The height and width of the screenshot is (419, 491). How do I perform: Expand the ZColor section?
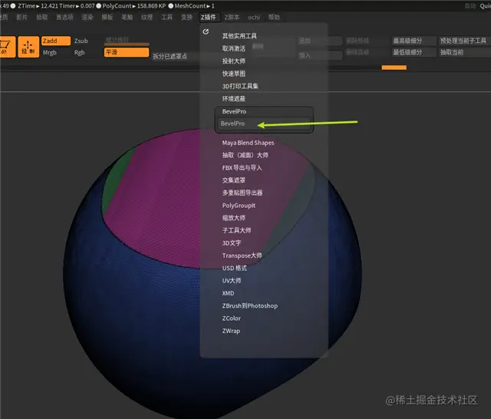pyautogui.click(x=232, y=318)
